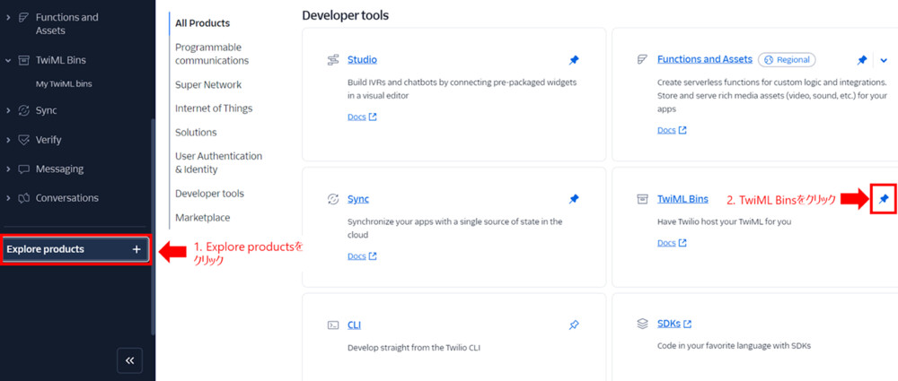Click the SDKs stack icon

click(x=642, y=324)
